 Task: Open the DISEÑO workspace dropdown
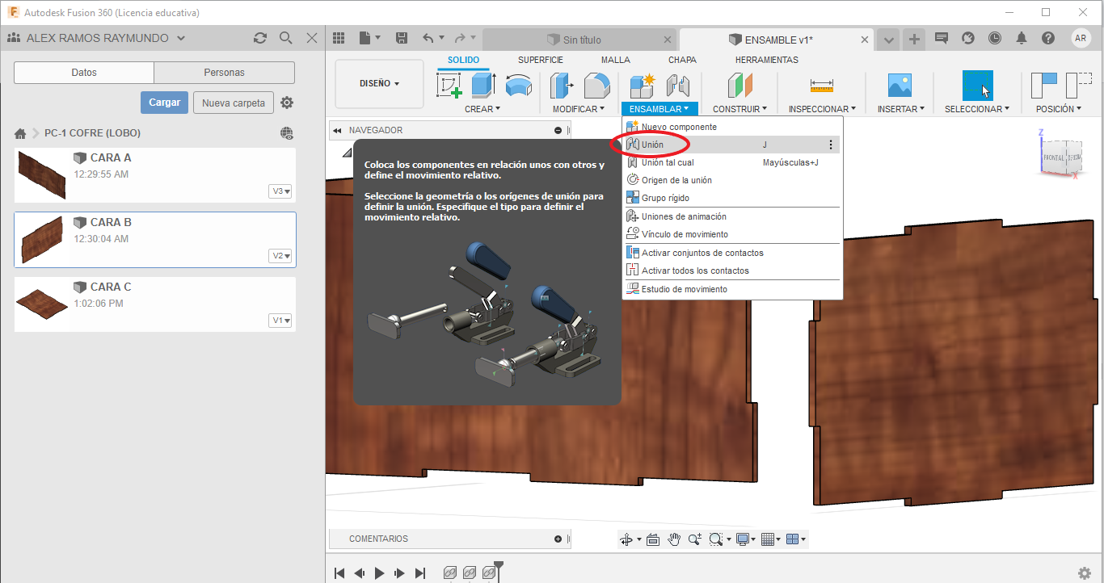[379, 83]
